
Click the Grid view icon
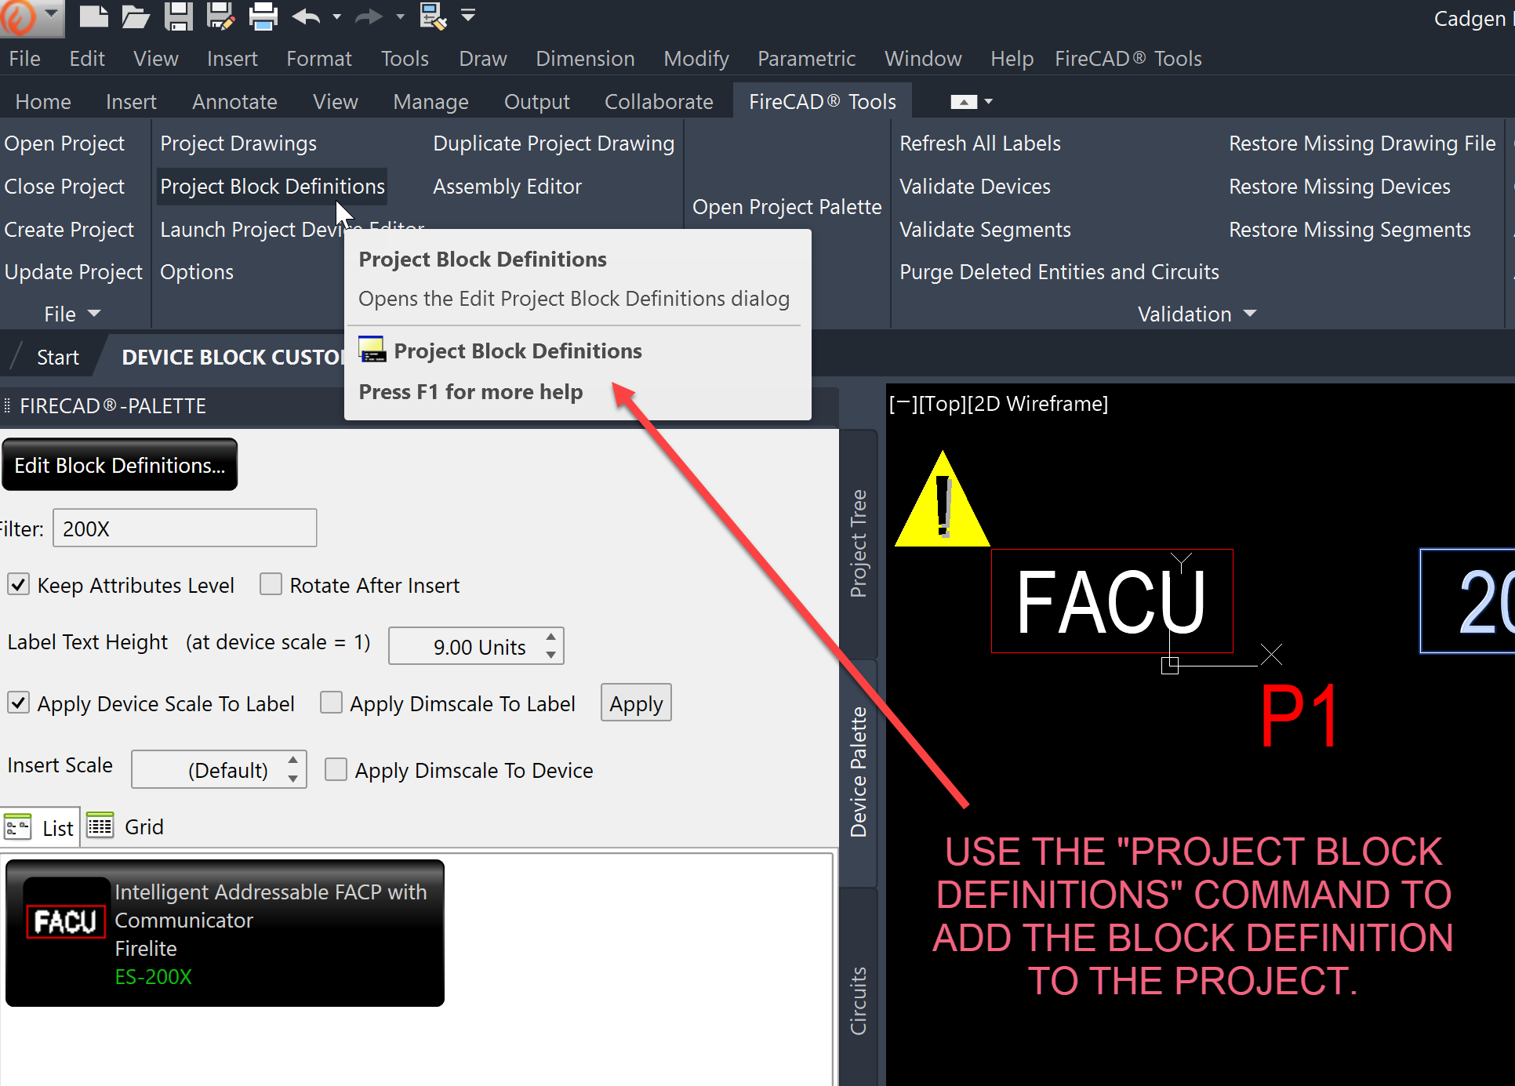(x=100, y=826)
